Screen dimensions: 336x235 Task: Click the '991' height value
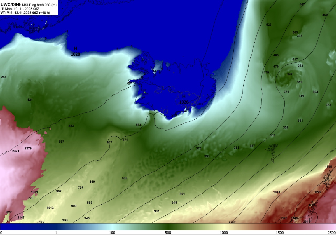[157, 211]
